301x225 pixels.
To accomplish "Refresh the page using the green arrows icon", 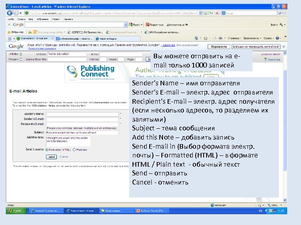I will (x=211, y=13).
